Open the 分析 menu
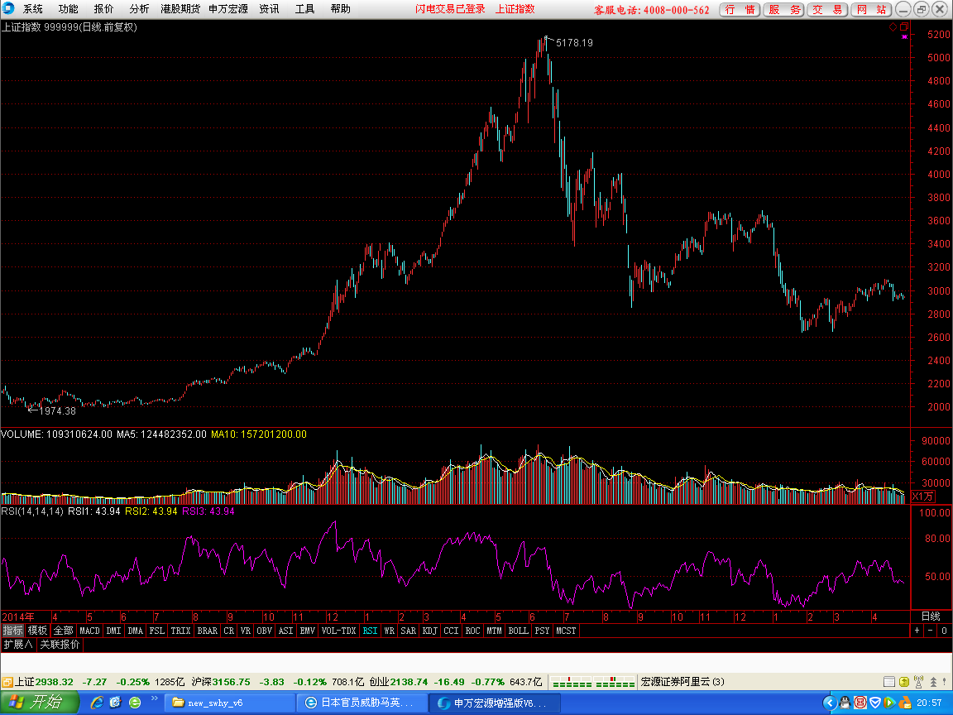Screen dimensions: 953x715 (139, 9)
